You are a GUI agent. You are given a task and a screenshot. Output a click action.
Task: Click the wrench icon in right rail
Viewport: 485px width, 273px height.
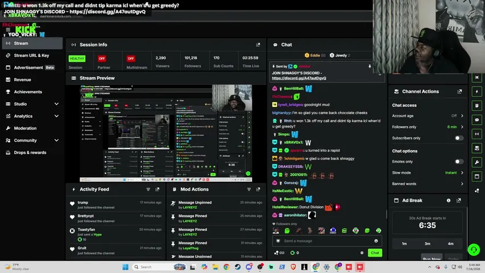[477, 162]
